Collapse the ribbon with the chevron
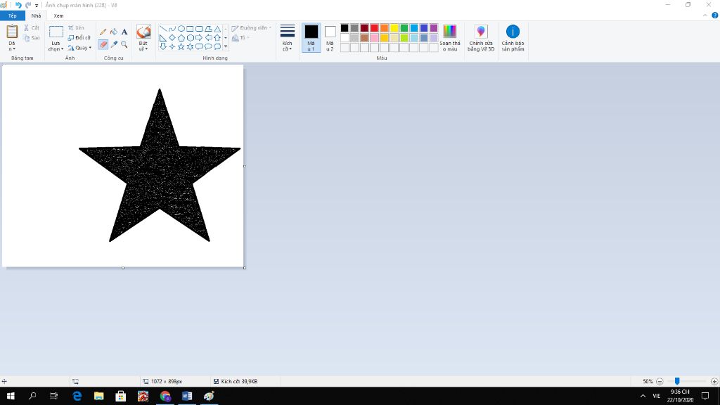The height and width of the screenshot is (405, 720). pos(705,15)
